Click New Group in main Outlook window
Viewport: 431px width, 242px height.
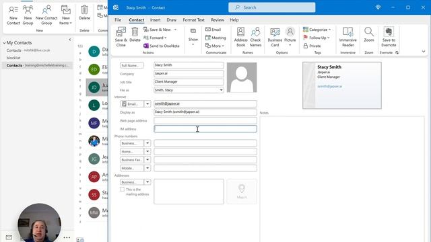[x=28, y=15]
